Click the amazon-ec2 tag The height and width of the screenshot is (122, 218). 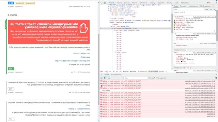(30, 3)
